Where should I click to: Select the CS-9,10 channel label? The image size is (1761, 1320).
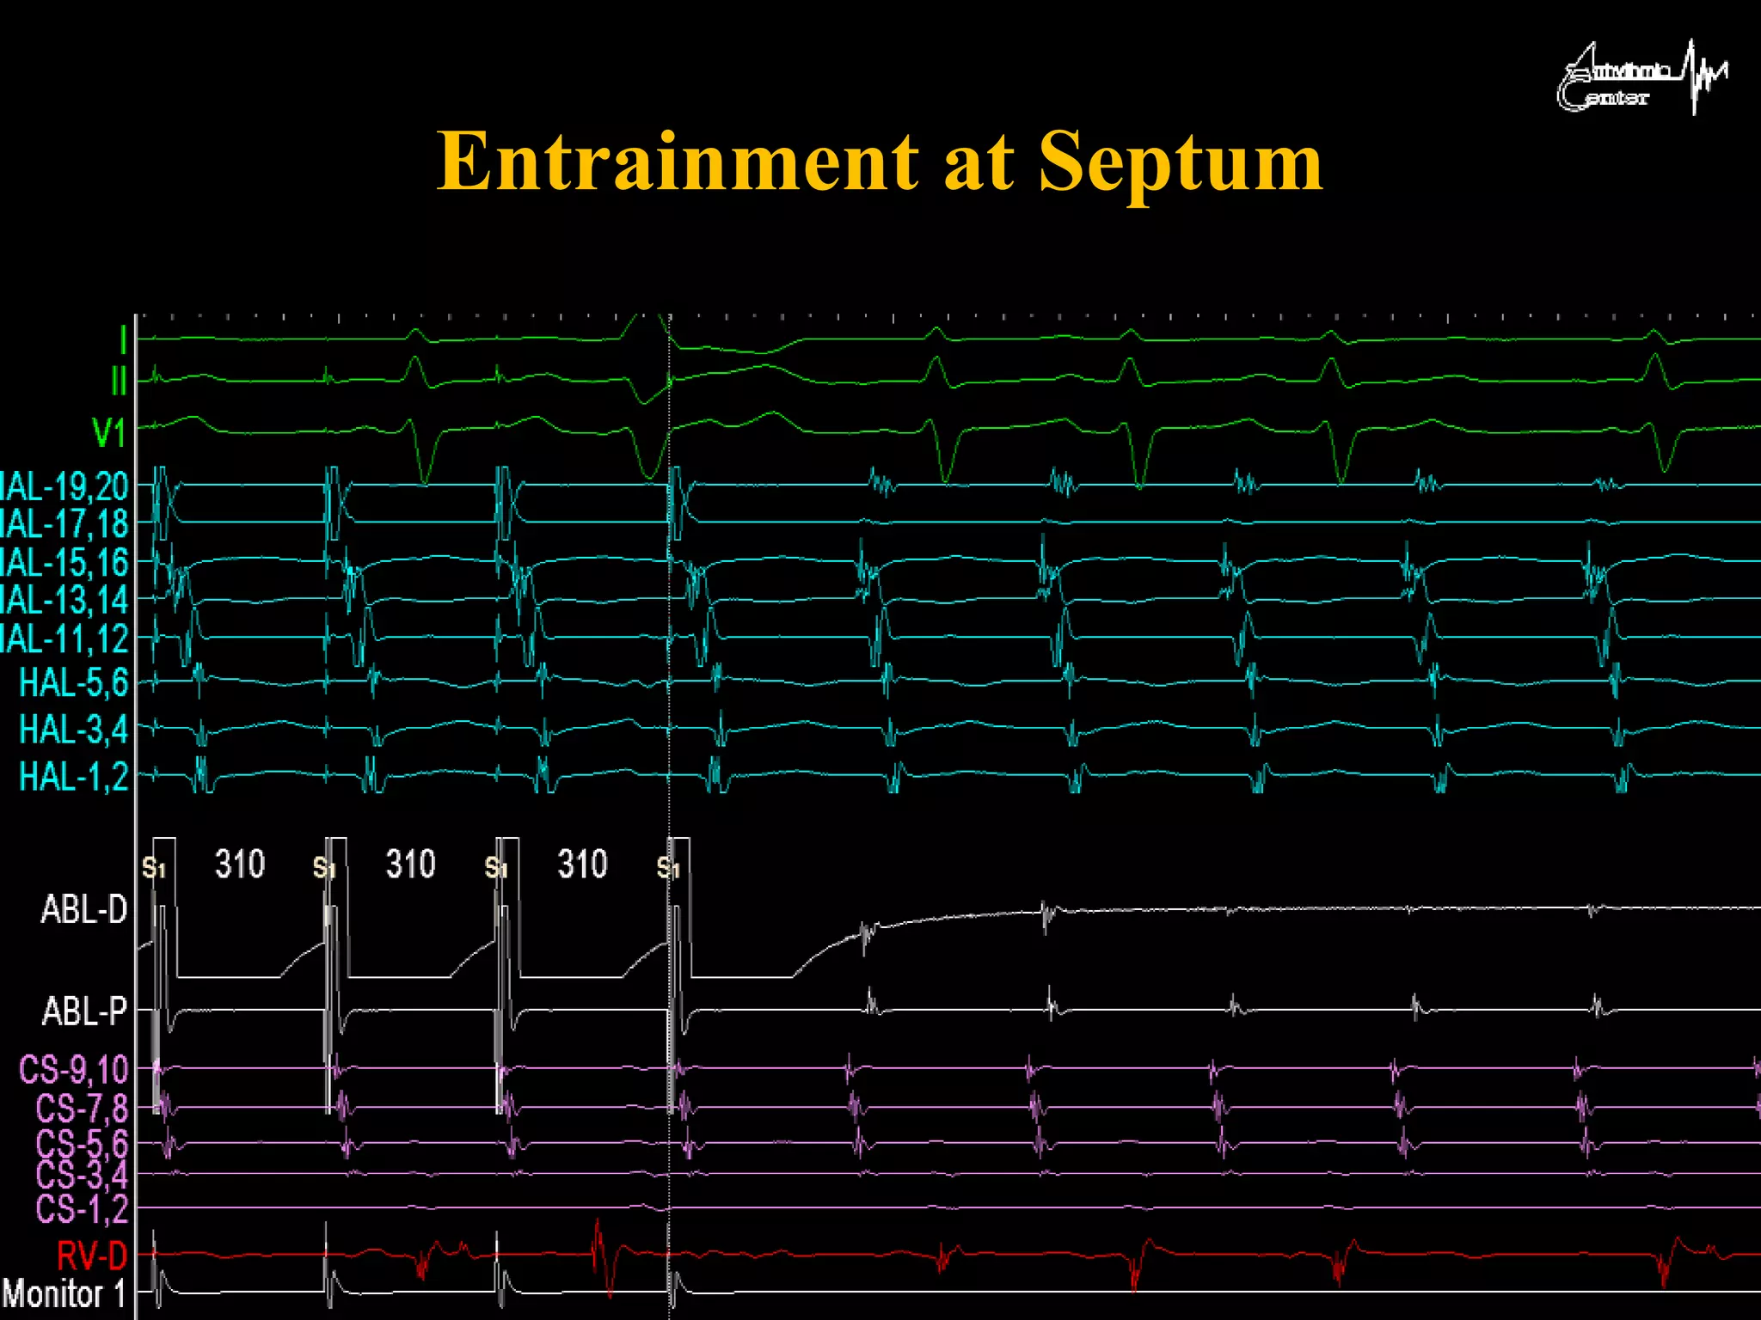(73, 1071)
